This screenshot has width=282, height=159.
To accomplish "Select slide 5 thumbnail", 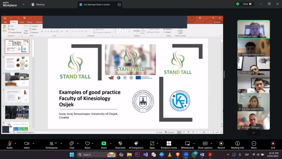I will point(17,112).
